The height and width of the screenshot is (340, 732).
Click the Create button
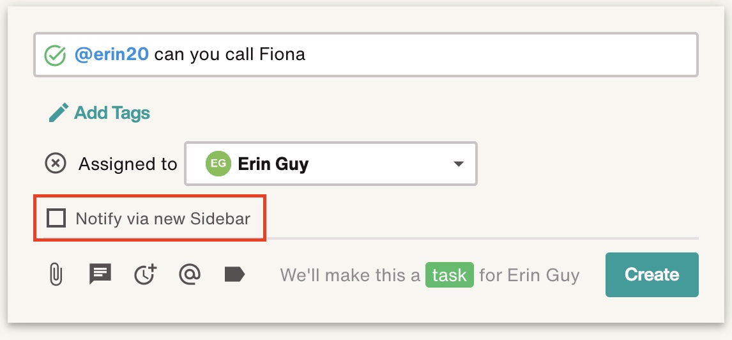tap(652, 275)
